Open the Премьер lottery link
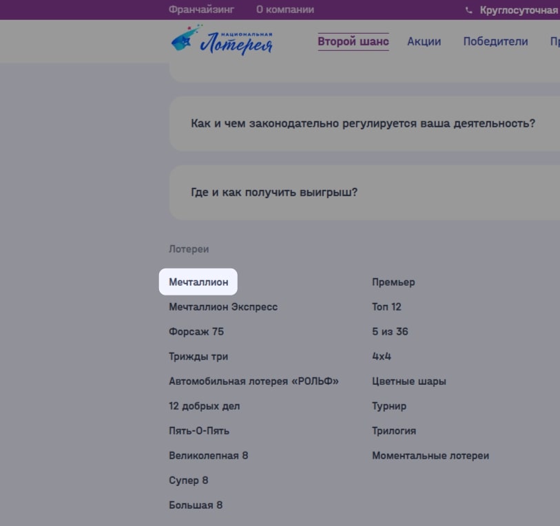 pos(393,282)
